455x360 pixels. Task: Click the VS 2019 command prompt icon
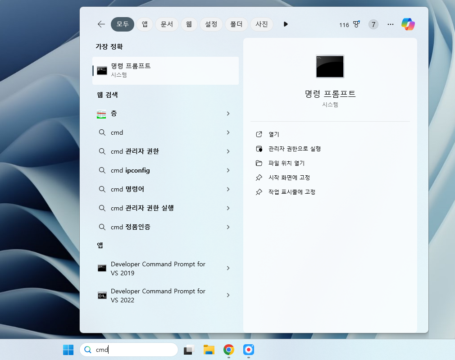pyautogui.click(x=102, y=268)
